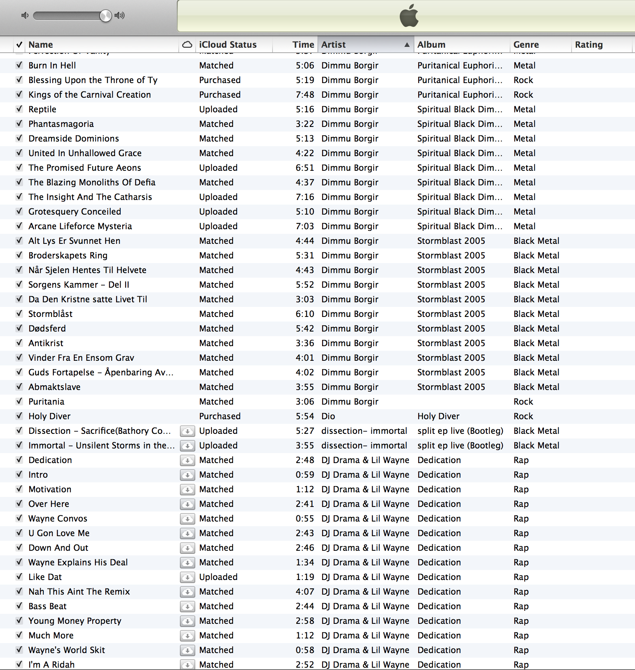Click Purchased status for Holy Diver
The width and height of the screenshot is (635, 670).
(x=220, y=416)
